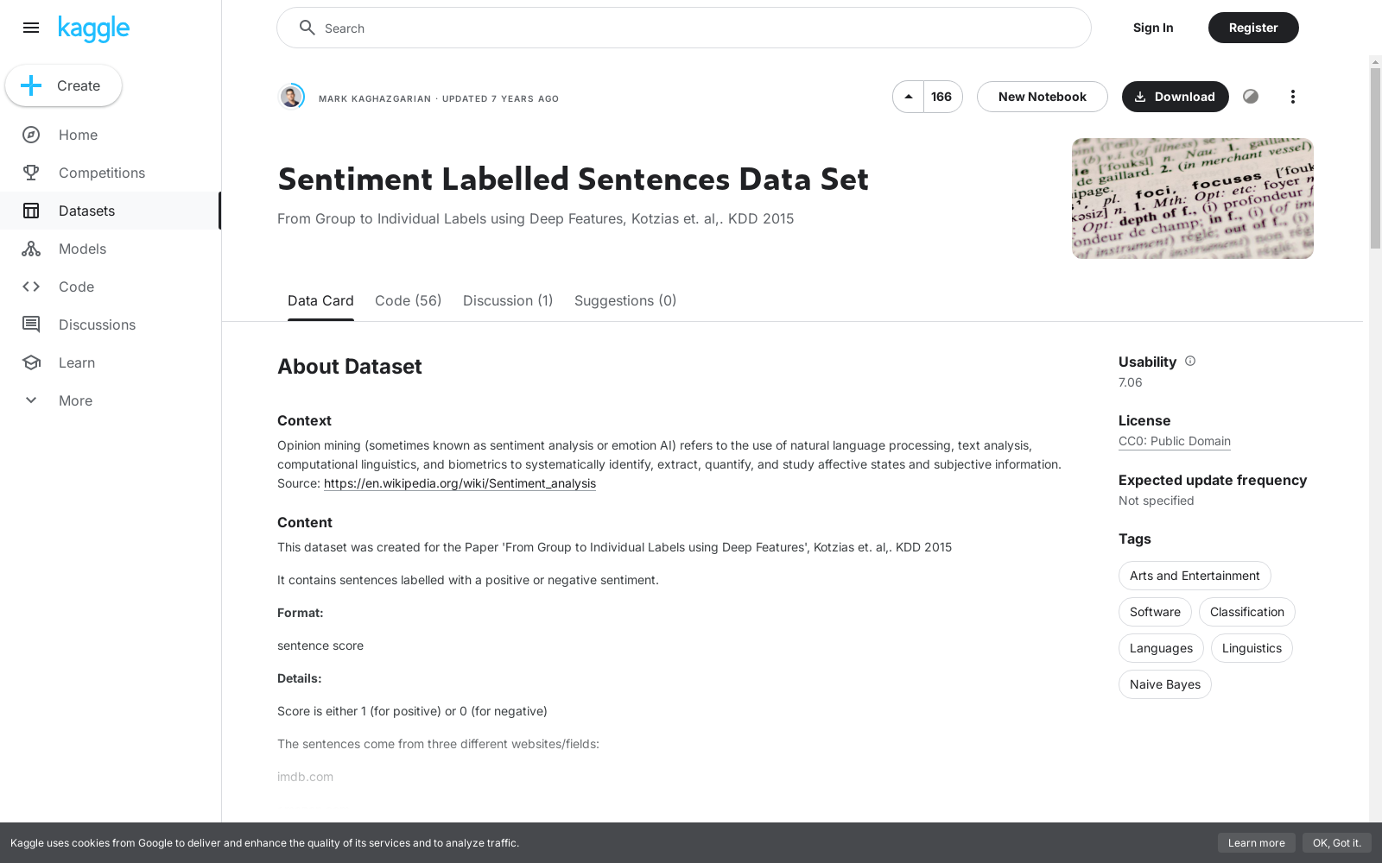Click the Download button
1382x863 pixels.
[1176, 97]
